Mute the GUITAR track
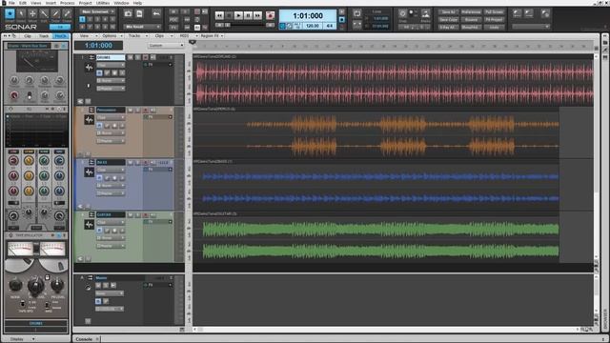 131,214
